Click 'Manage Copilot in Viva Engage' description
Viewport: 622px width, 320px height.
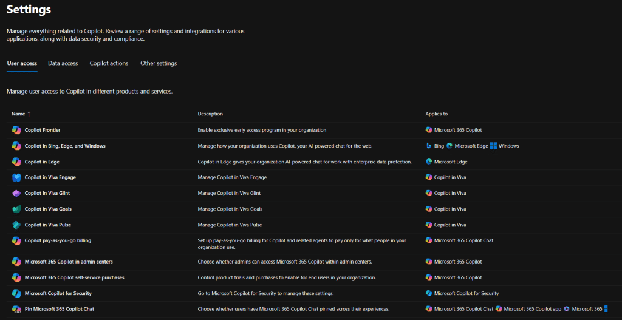click(x=232, y=177)
